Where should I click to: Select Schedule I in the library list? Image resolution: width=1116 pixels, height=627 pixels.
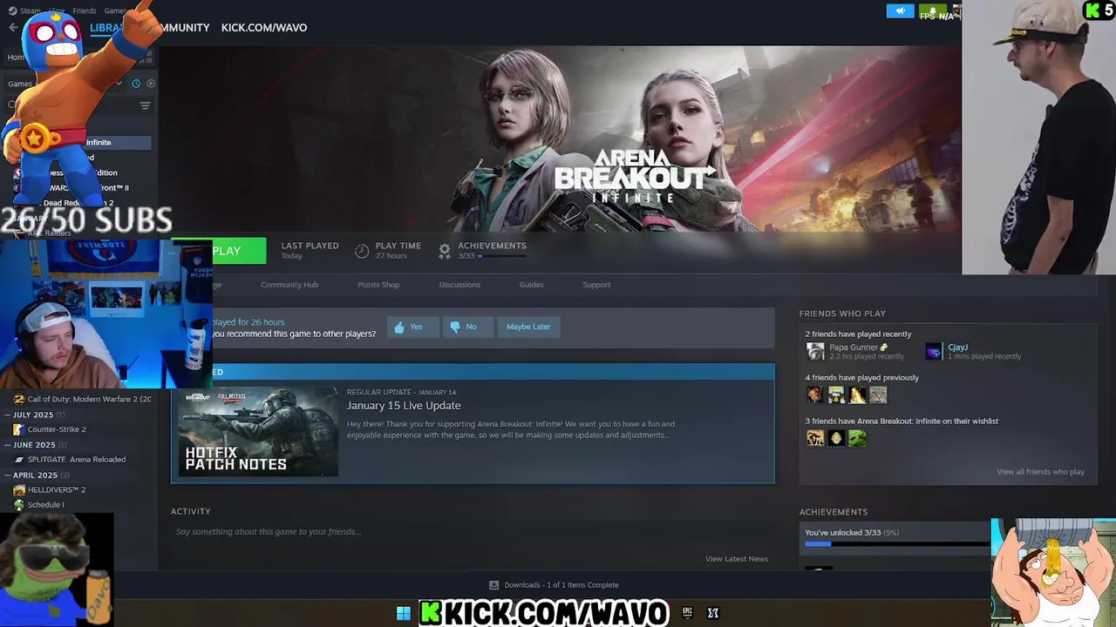click(45, 505)
